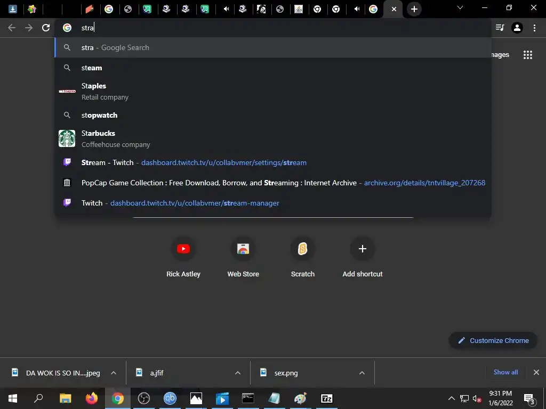Screen dimensions: 546x409
Task: Open the Web Store shortcut
Action: [x=243, y=257]
